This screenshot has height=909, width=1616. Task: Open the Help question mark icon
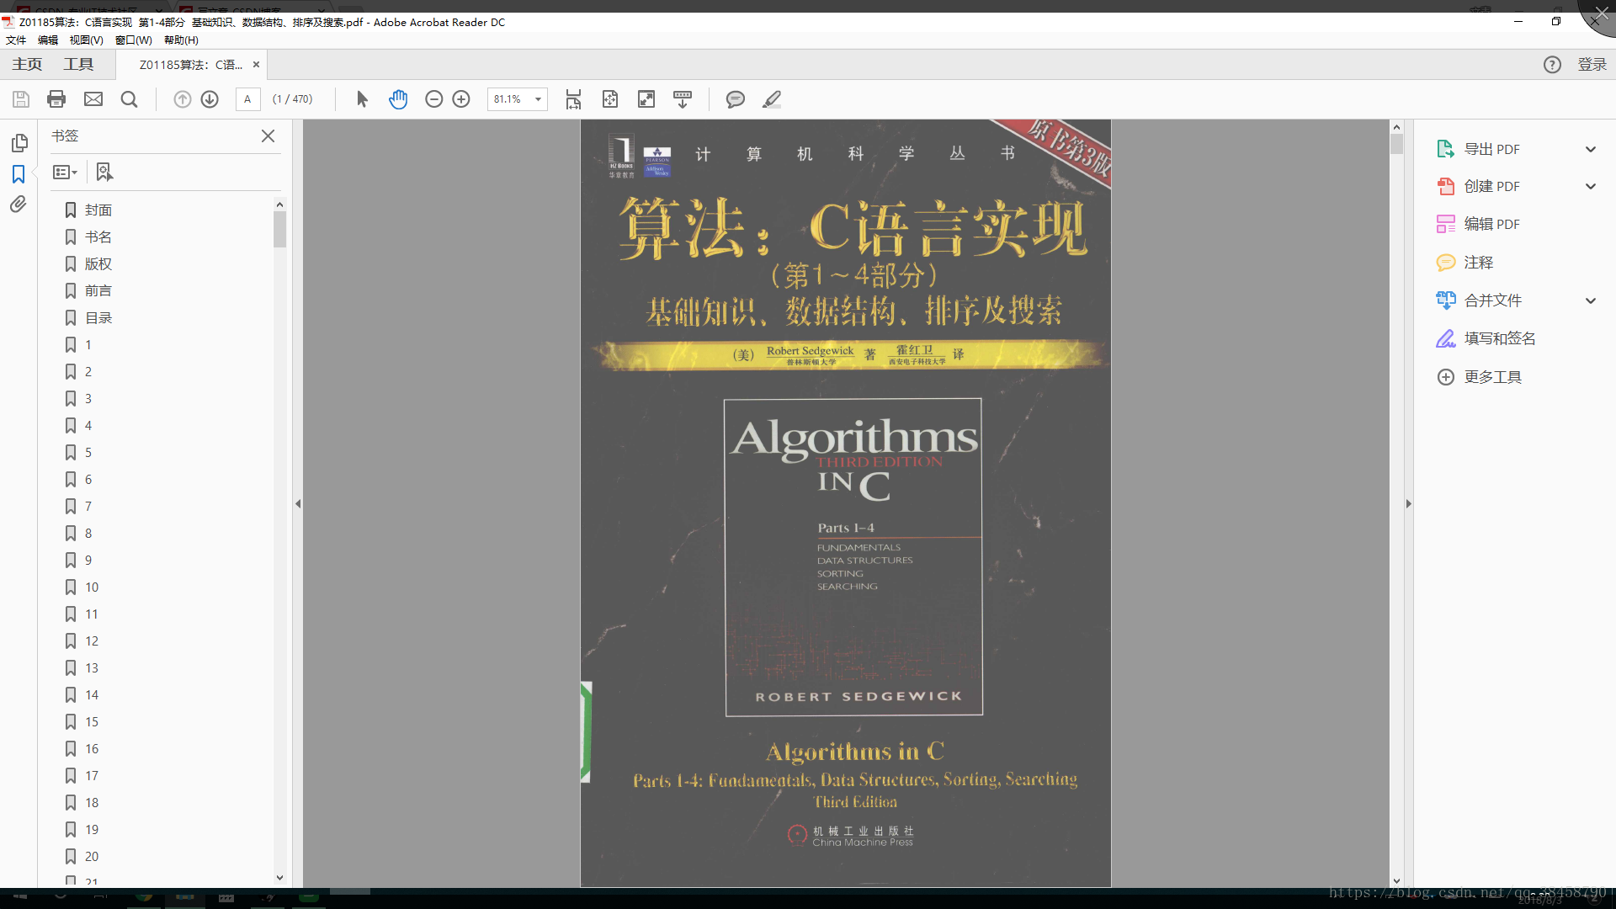click(1552, 65)
